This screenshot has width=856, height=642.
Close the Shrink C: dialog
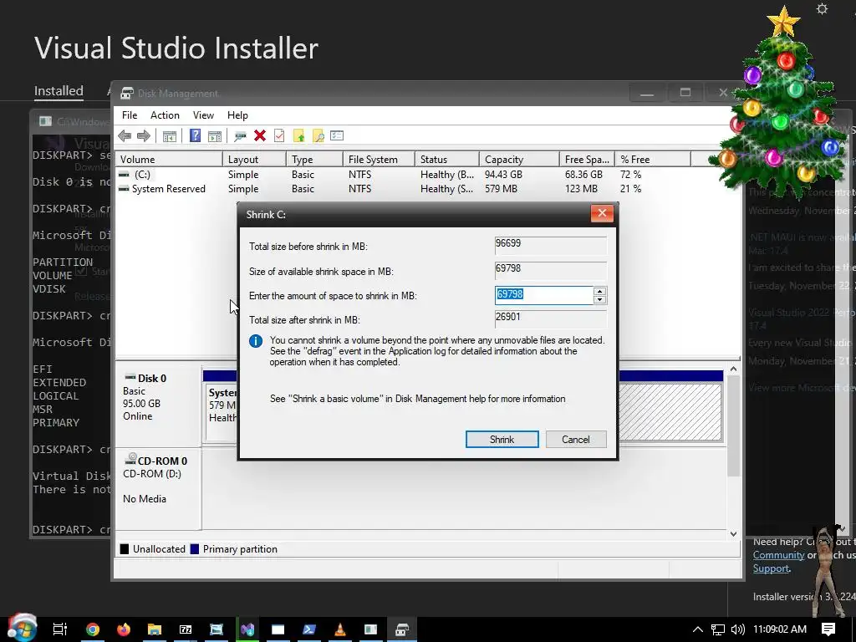[x=602, y=213]
